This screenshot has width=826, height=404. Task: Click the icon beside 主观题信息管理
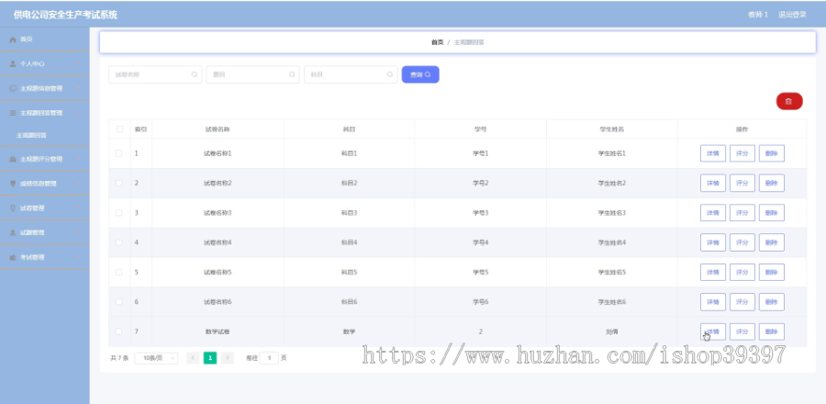[13, 88]
